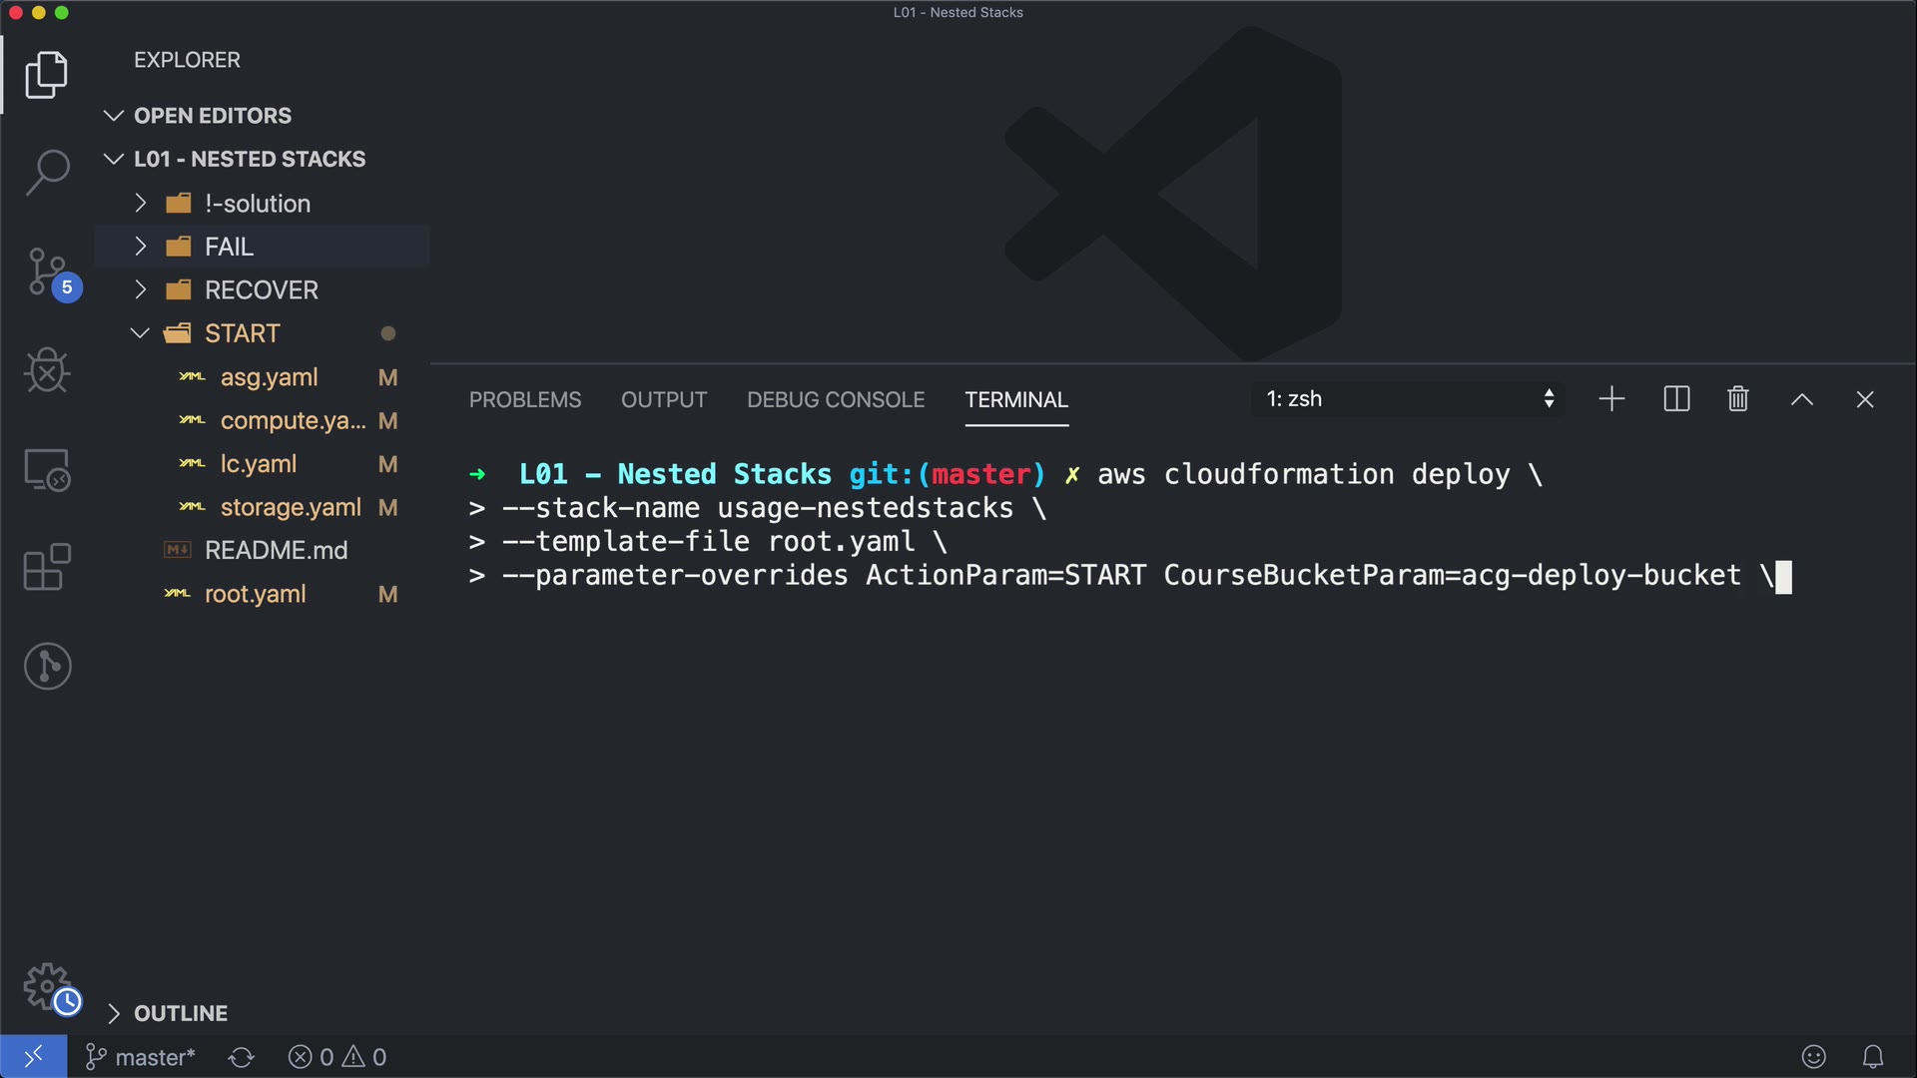Collapse the START folder
This screenshot has height=1078, width=1917.
(242, 333)
